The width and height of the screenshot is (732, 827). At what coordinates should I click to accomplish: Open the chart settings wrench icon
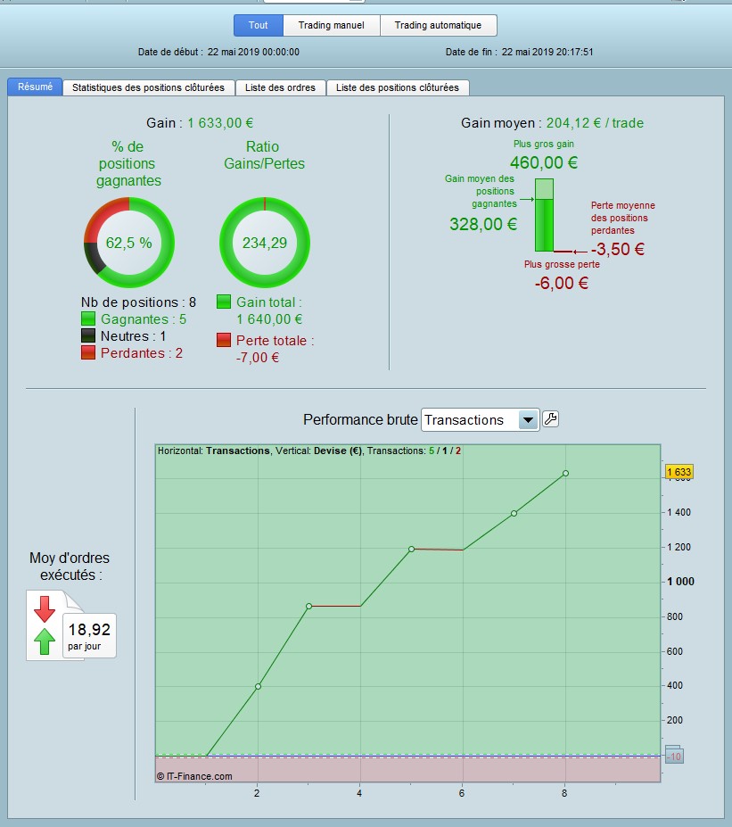550,419
